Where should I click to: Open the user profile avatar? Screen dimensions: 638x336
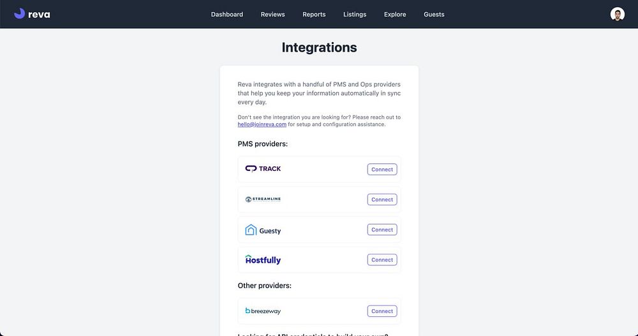tap(617, 14)
